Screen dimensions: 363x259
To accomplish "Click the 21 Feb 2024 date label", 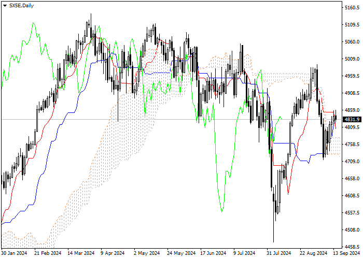I will (x=48, y=253).
